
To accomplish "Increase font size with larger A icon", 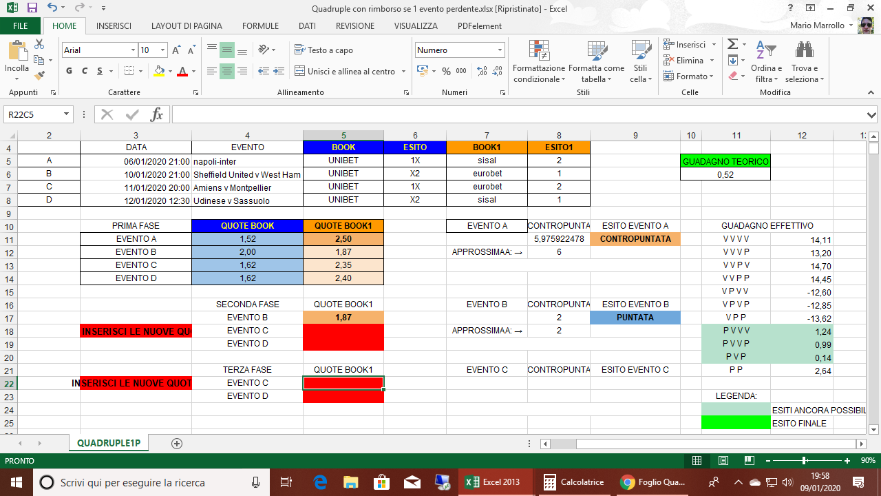I will coord(177,50).
